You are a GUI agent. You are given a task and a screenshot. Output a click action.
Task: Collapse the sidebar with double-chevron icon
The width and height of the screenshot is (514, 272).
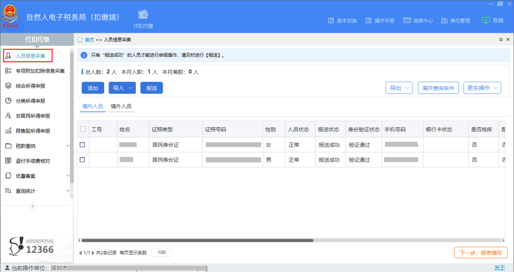pyautogui.click(x=33, y=206)
